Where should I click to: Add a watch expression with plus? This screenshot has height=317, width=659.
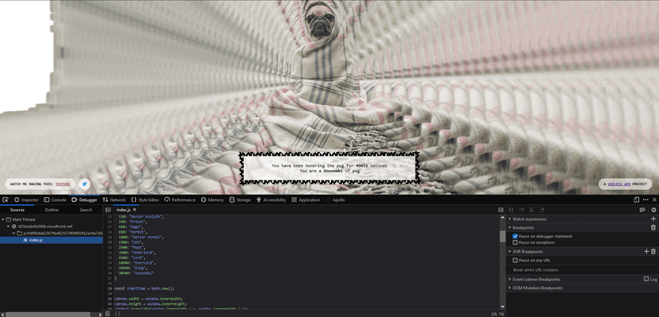click(653, 219)
